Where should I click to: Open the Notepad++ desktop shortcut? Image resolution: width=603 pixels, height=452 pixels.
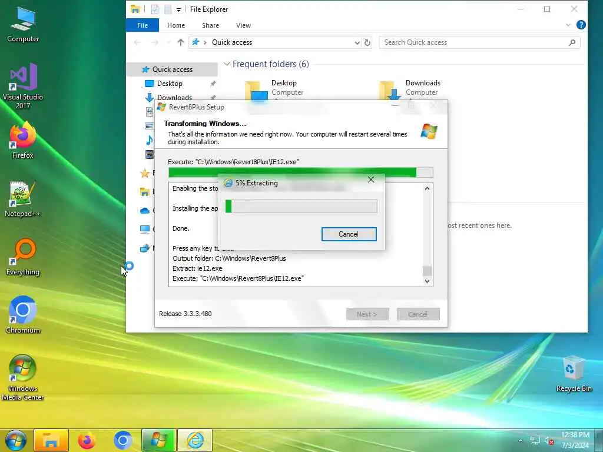(x=23, y=199)
